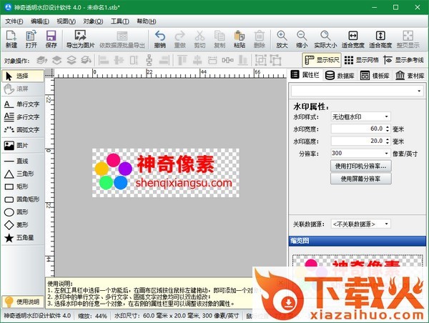This screenshot has width=429, height=323.
Task: Switch to the 模板库 template library tab
Action: pos(375,75)
